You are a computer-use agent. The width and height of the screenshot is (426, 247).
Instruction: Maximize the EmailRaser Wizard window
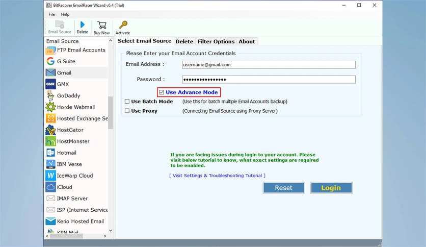point(359,5)
